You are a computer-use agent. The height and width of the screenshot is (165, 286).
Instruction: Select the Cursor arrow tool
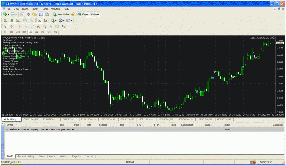tap(5, 26)
